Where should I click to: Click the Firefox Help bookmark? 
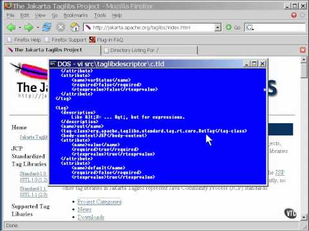pyautogui.click(x=24, y=40)
